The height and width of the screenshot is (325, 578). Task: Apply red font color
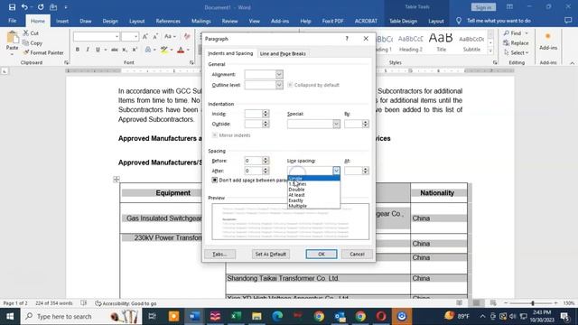[x=181, y=50]
